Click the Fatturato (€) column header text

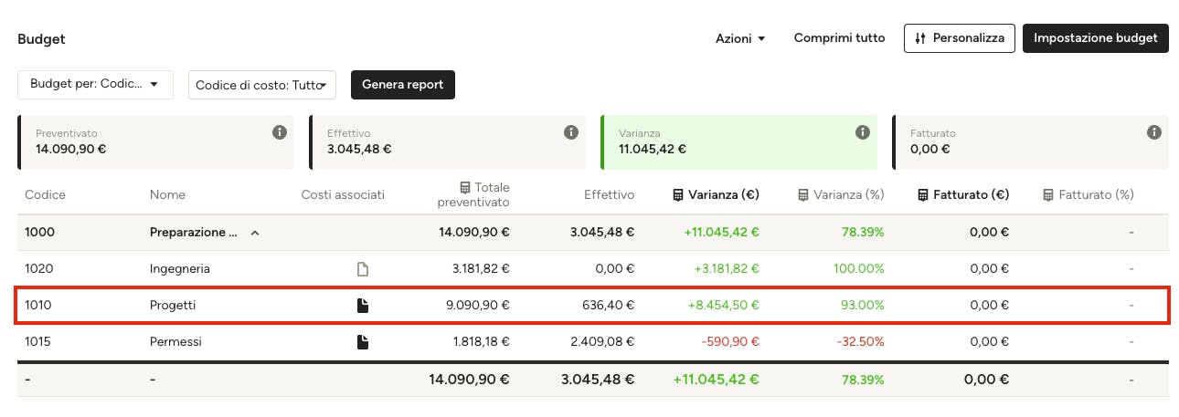pyautogui.click(x=971, y=194)
